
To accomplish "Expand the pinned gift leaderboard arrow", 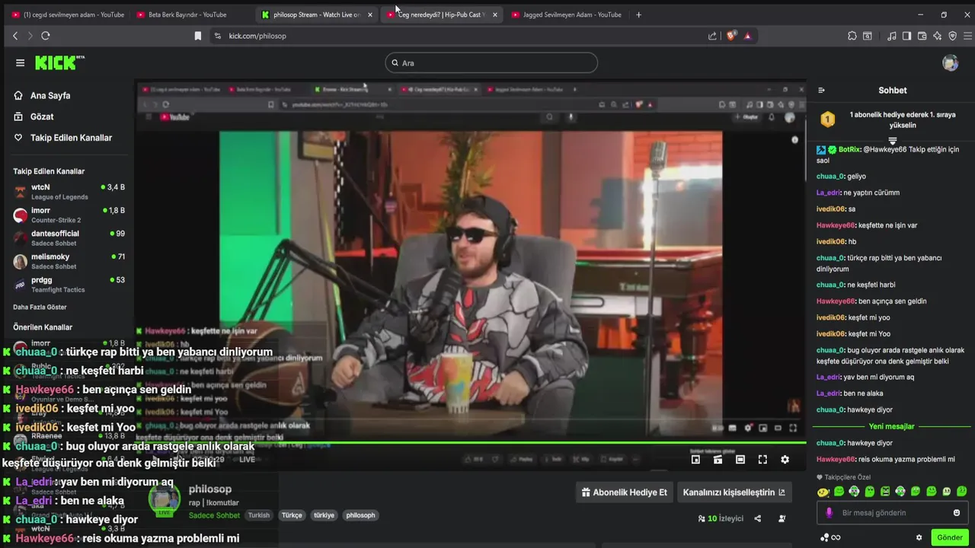I will click(x=892, y=141).
